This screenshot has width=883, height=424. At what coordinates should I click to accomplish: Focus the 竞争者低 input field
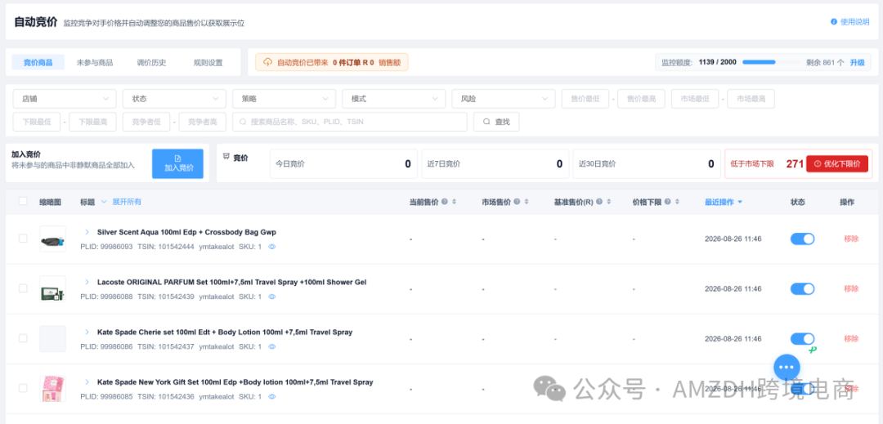coord(146,122)
